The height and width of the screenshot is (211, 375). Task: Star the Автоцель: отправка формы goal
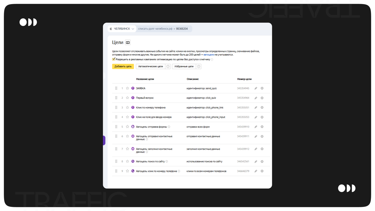click(x=127, y=127)
